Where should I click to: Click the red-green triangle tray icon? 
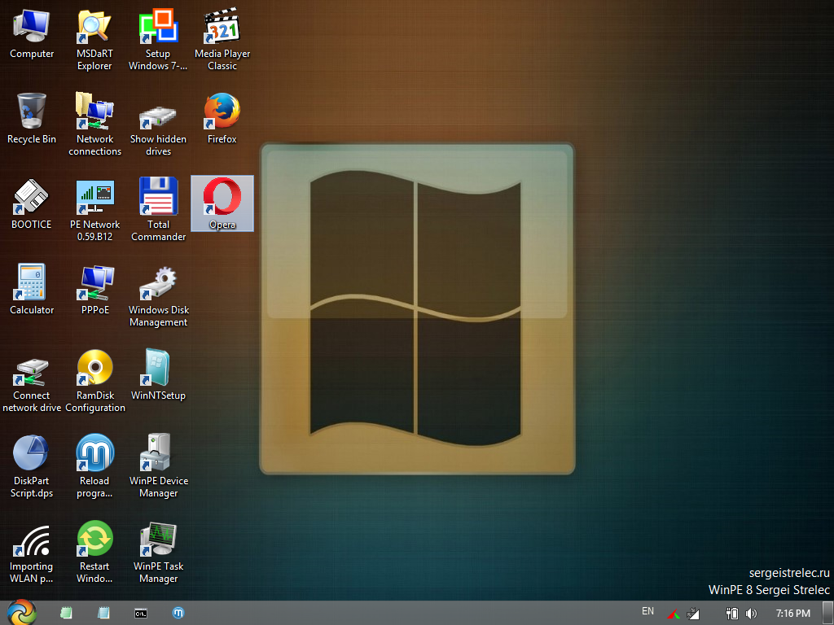coord(674,614)
